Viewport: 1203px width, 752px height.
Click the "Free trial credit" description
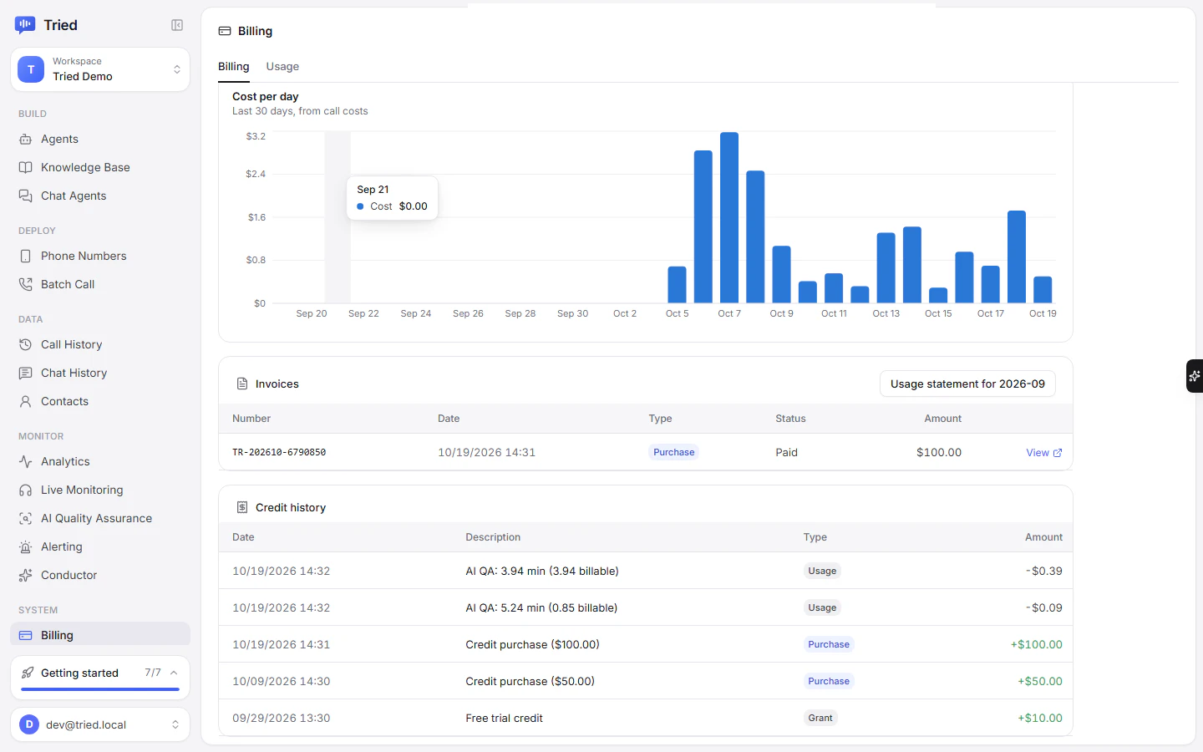click(x=504, y=718)
